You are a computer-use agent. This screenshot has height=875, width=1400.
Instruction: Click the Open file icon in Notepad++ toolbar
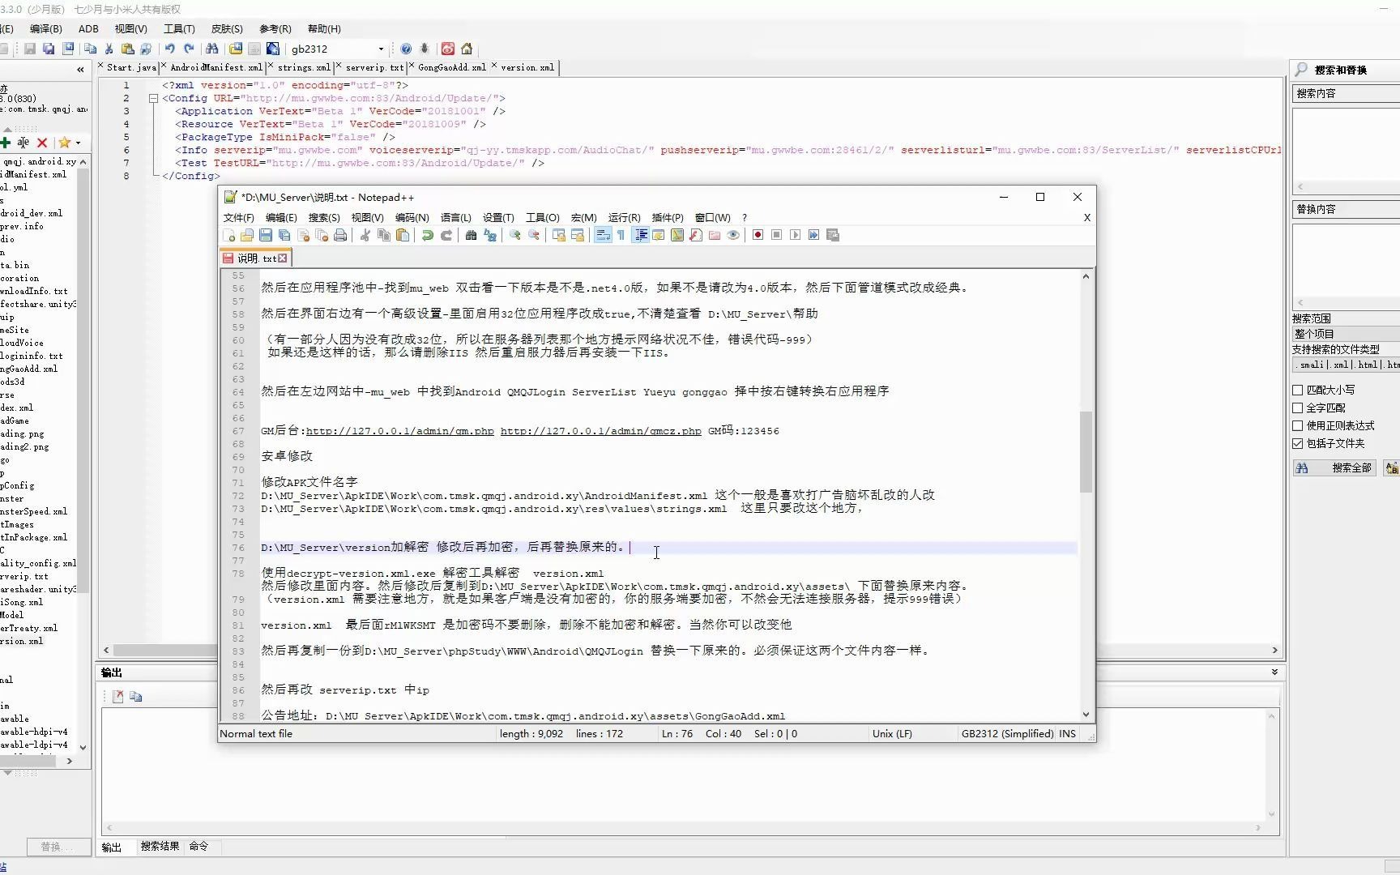pyautogui.click(x=247, y=236)
